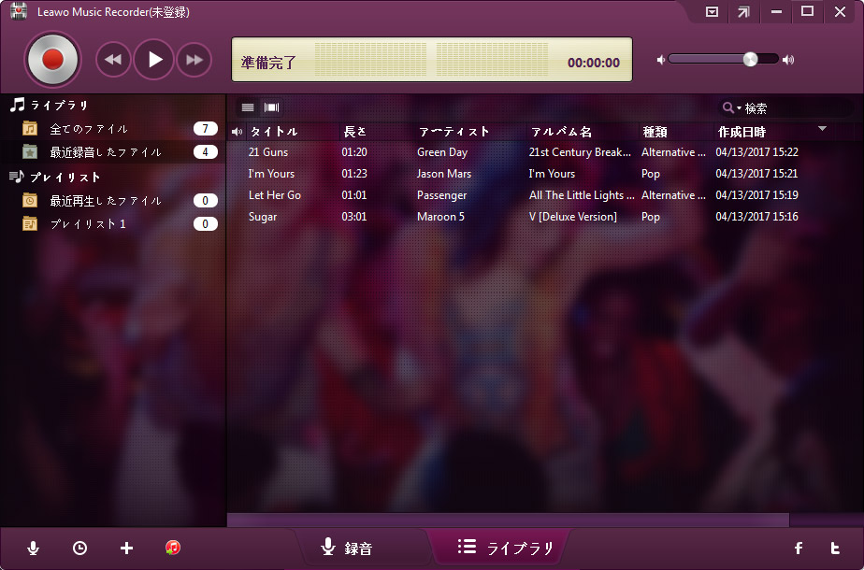The image size is (864, 570).
Task: Click the プレイリスト section header
Action: tap(55, 177)
